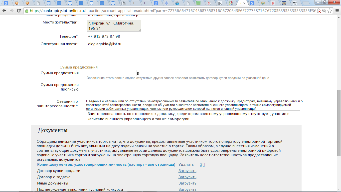Viewport: 341px width, 192px height.
Task: Close the currently active tab
Action: 244,3
